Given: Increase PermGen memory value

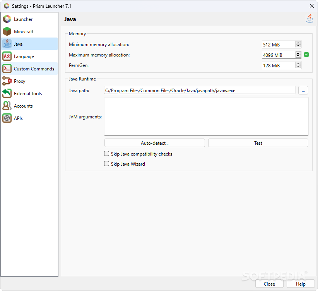Looking at the screenshot, I should (298, 64).
